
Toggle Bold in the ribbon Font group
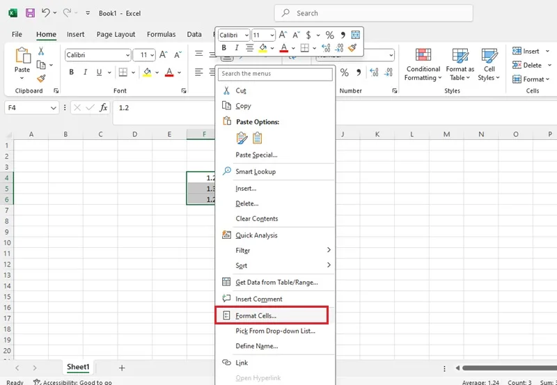72,72
